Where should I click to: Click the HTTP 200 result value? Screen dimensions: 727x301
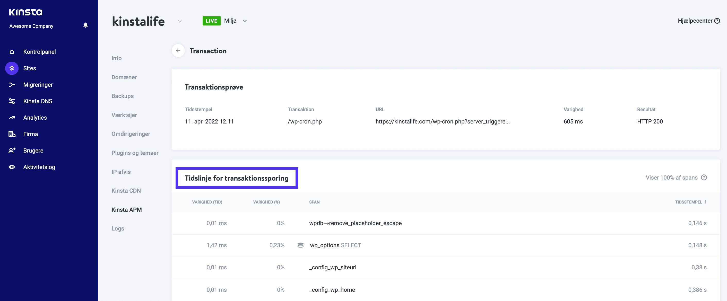click(650, 121)
